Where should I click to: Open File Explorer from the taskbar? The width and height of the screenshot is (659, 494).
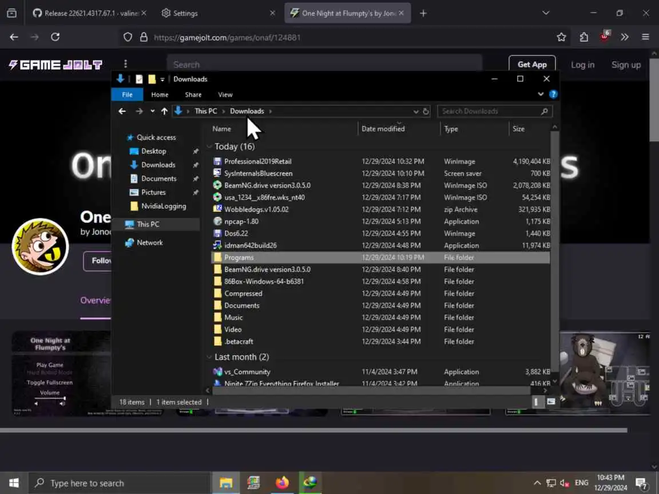click(226, 483)
